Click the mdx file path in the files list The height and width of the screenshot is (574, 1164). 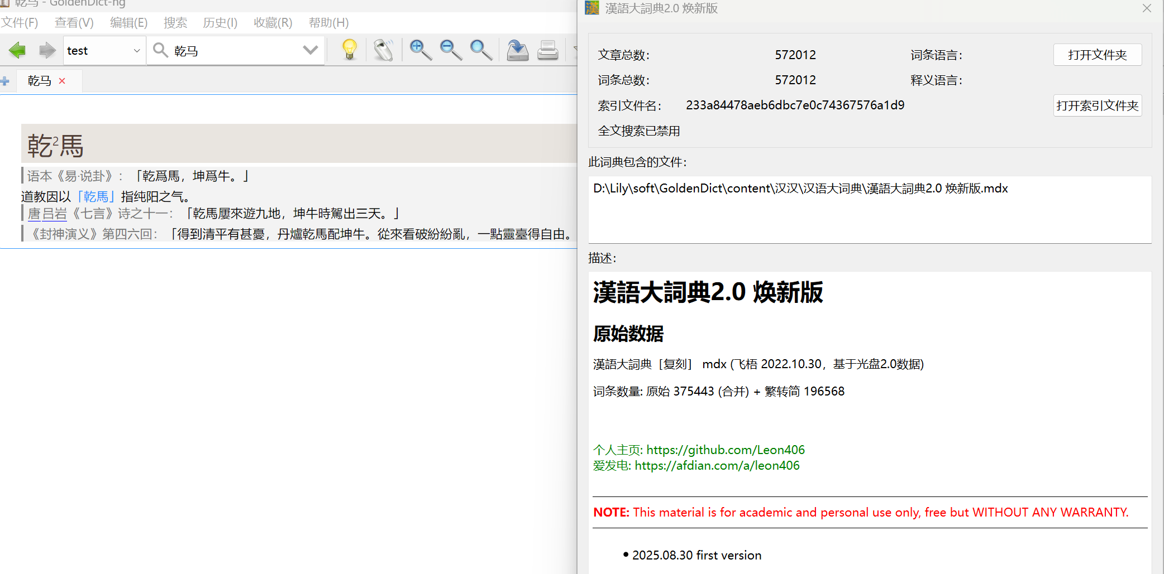click(800, 189)
